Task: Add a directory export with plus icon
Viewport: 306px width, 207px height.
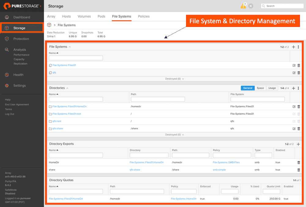Action: [x=298, y=144]
